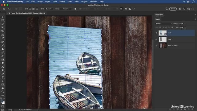This screenshot has width=197, height=111.
Task: Open the Layers panel menu
Action: pyautogui.click(x=195, y=19)
